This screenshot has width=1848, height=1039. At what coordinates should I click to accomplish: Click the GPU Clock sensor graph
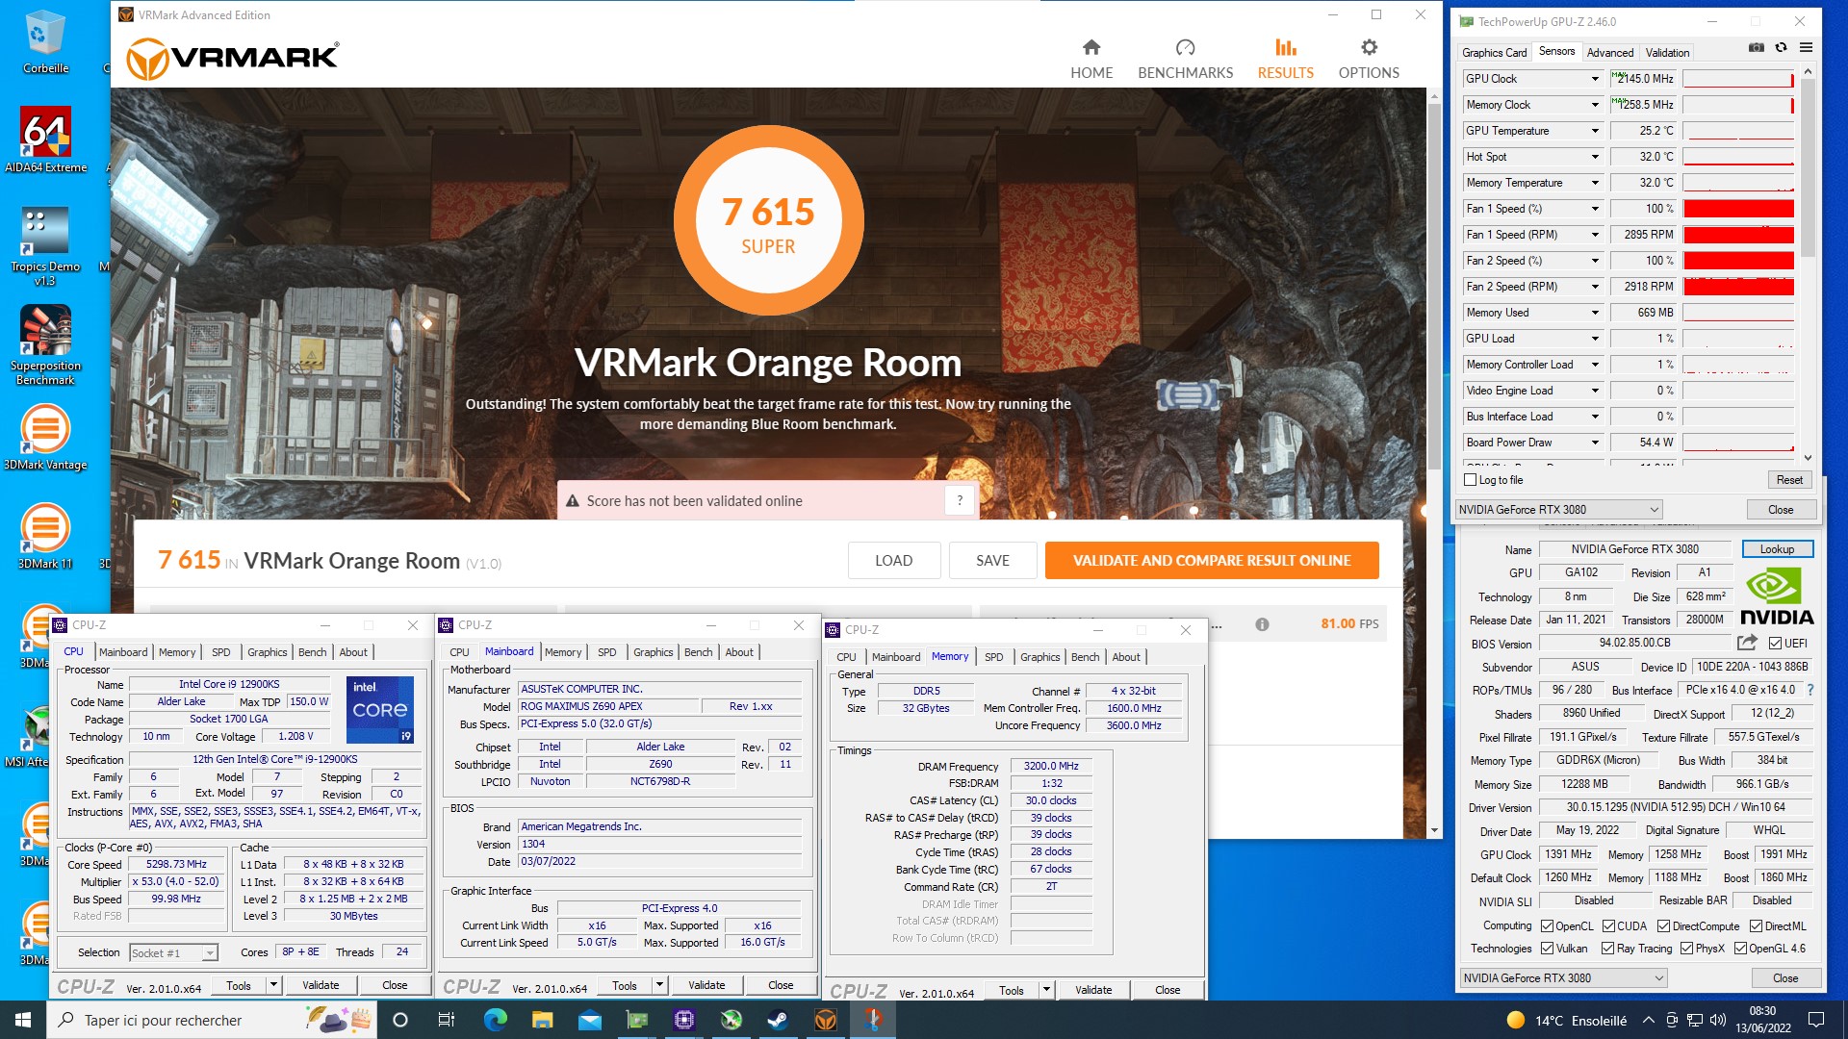point(1738,79)
